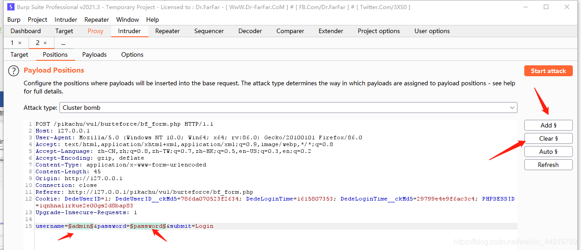The image size is (581, 250).
Task: Click the Origin header line
Action: pyautogui.click(x=79, y=178)
